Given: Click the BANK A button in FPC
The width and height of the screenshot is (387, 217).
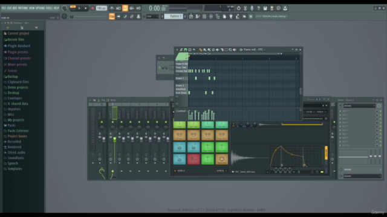Looking at the screenshot, I should pos(180,171).
